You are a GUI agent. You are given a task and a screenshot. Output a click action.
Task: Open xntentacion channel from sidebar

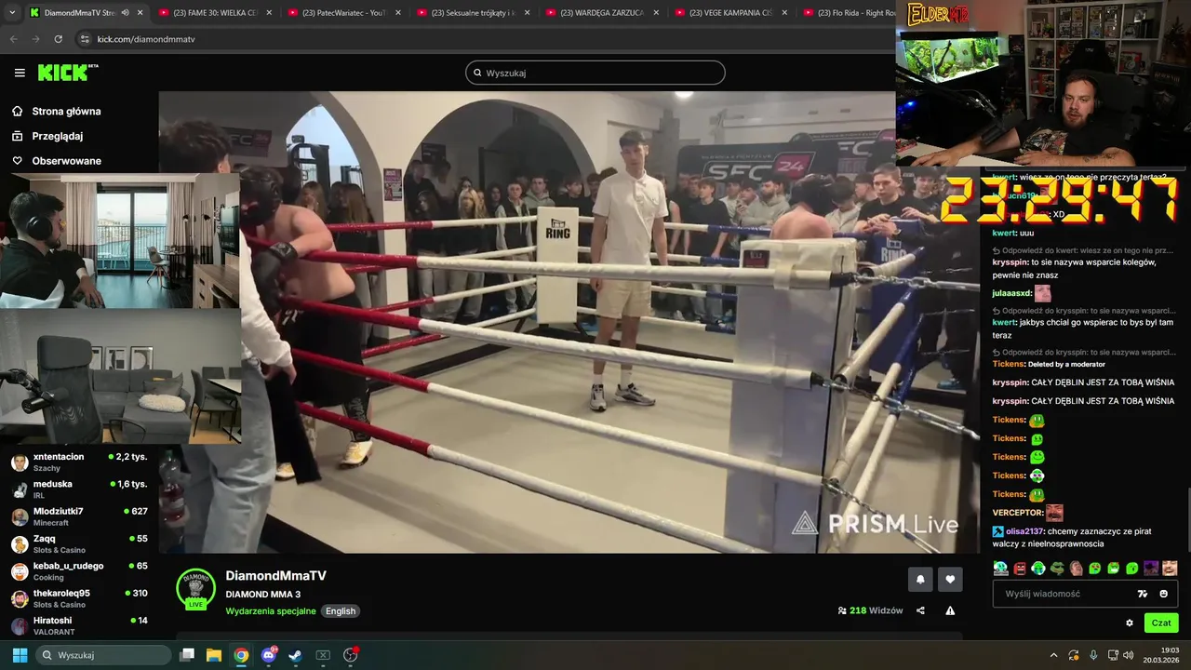point(80,462)
